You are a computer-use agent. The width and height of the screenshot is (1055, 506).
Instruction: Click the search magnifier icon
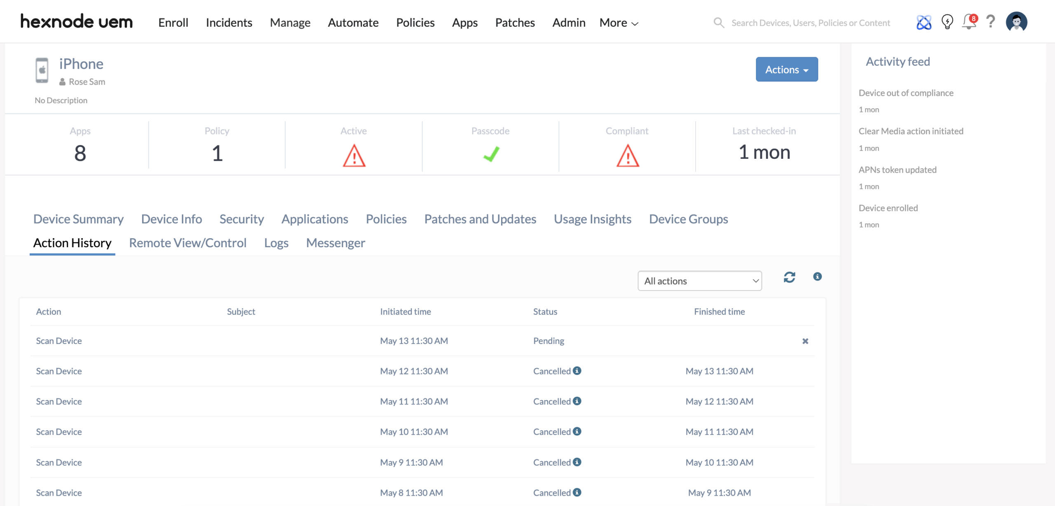[x=719, y=23]
